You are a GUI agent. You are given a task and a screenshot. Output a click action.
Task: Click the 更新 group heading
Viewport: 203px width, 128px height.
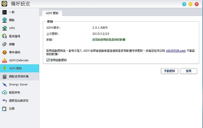point(50,22)
